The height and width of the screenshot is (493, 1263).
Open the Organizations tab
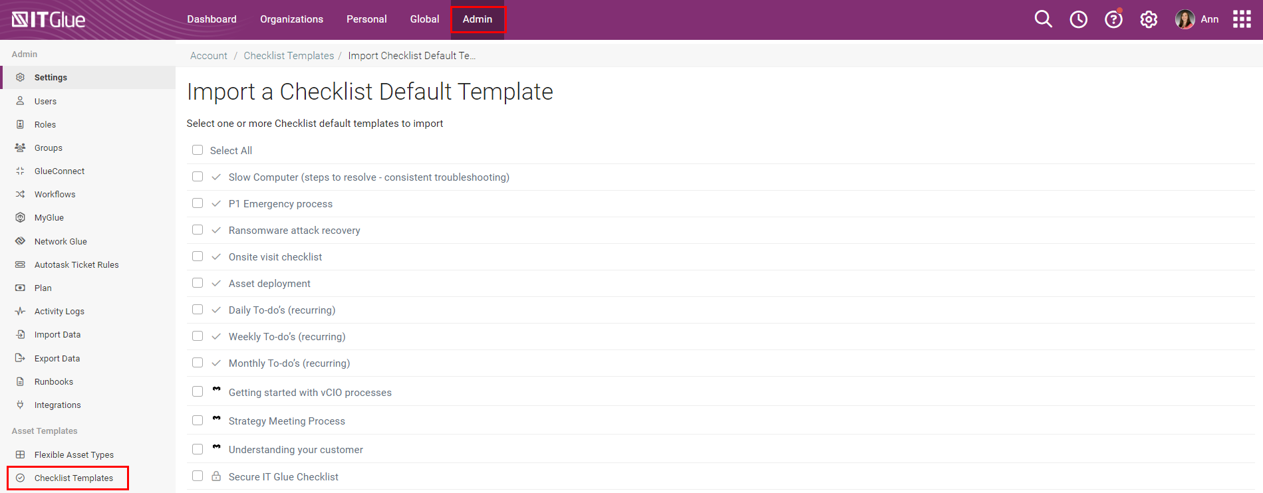click(x=291, y=19)
